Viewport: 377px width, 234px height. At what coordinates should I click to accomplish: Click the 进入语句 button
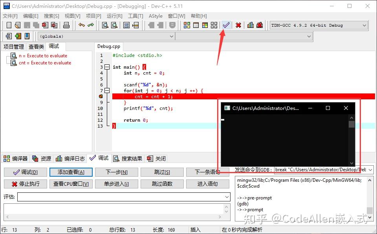[207, 184]
